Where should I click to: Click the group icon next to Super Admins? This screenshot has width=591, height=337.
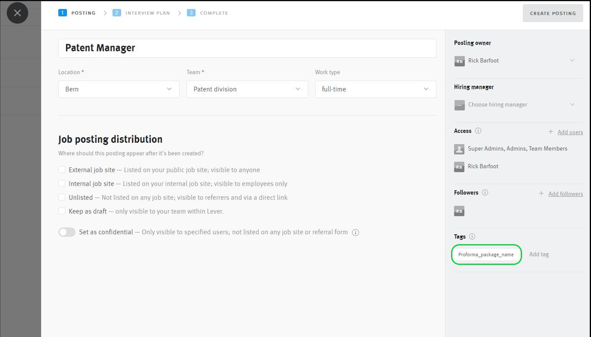coord(459,149)
